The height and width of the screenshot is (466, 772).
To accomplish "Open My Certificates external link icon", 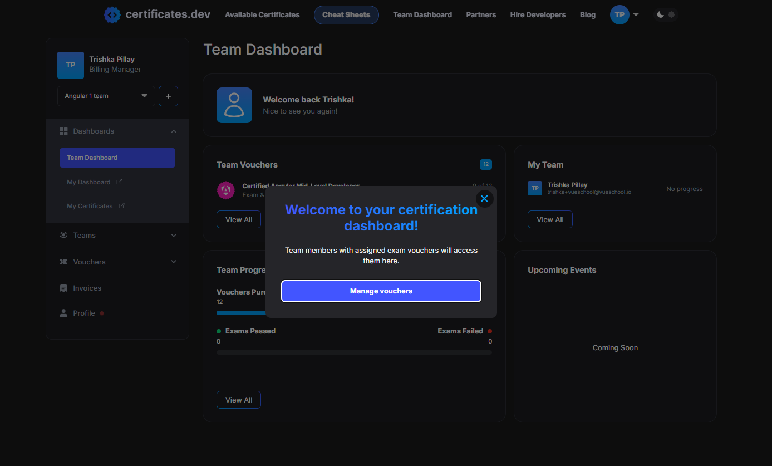I will (121, 206).
